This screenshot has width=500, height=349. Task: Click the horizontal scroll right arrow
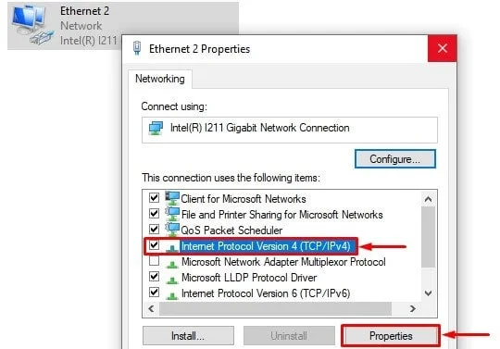click(413, 308)
